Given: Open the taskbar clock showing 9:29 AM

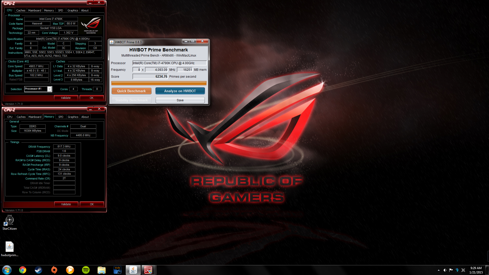Looking at the screenshot, I should pos(476,270).
